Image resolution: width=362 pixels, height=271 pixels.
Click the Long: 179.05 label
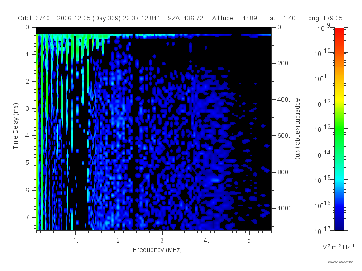point(323,18)
